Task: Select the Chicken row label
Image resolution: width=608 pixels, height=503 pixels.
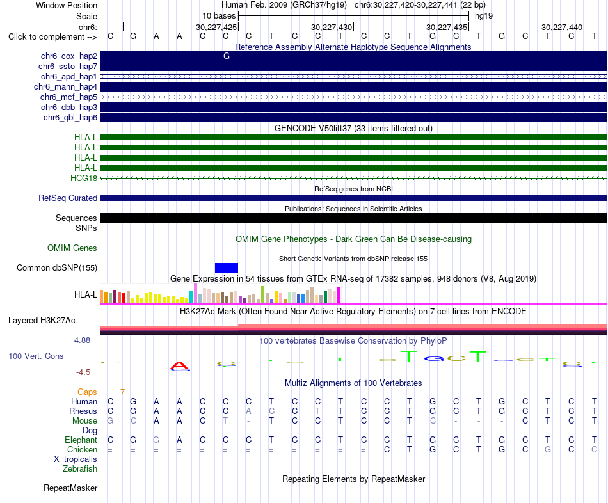Action: [x=82, y=449]
